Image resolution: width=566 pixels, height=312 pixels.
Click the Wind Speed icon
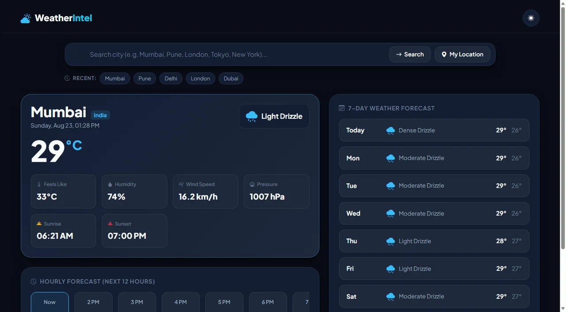point(181,184)
